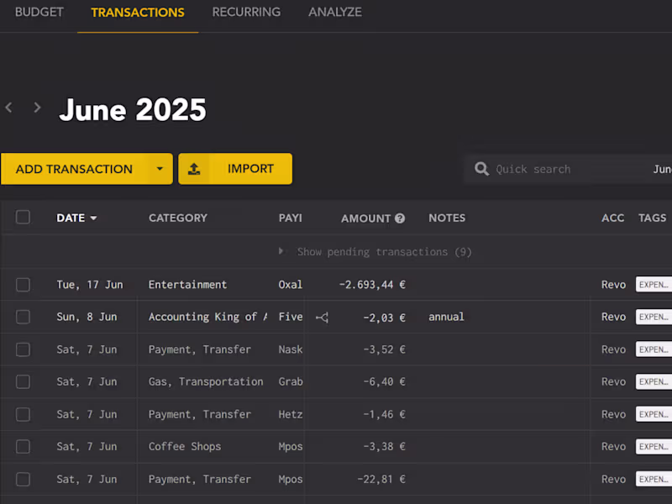Viewport: 672px width, 504px height.
Task: Go to the next month using the right arrow
Action: (37, 107)
